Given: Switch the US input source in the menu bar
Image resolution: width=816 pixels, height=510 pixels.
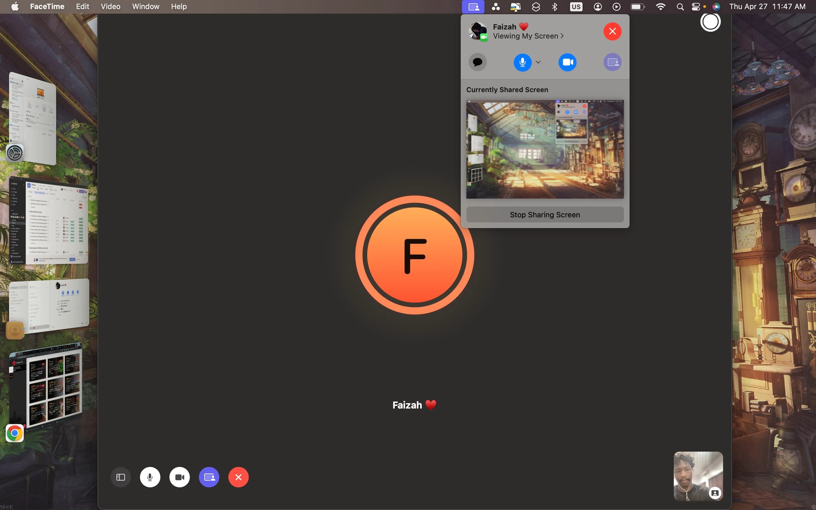Looking at the screenshot, I should tap(576, 7).
